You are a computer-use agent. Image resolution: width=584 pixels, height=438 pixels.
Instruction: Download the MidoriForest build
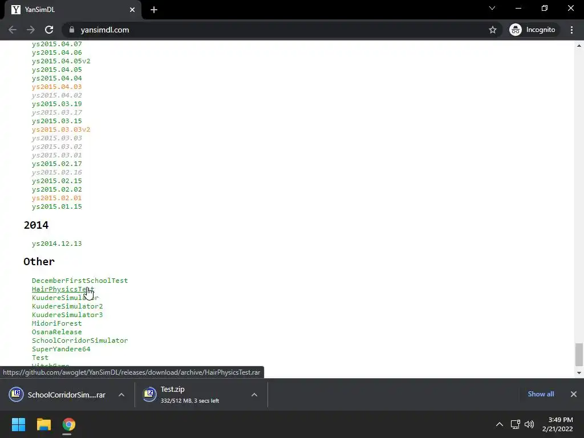pyautogui.click(x=56, y=323)
